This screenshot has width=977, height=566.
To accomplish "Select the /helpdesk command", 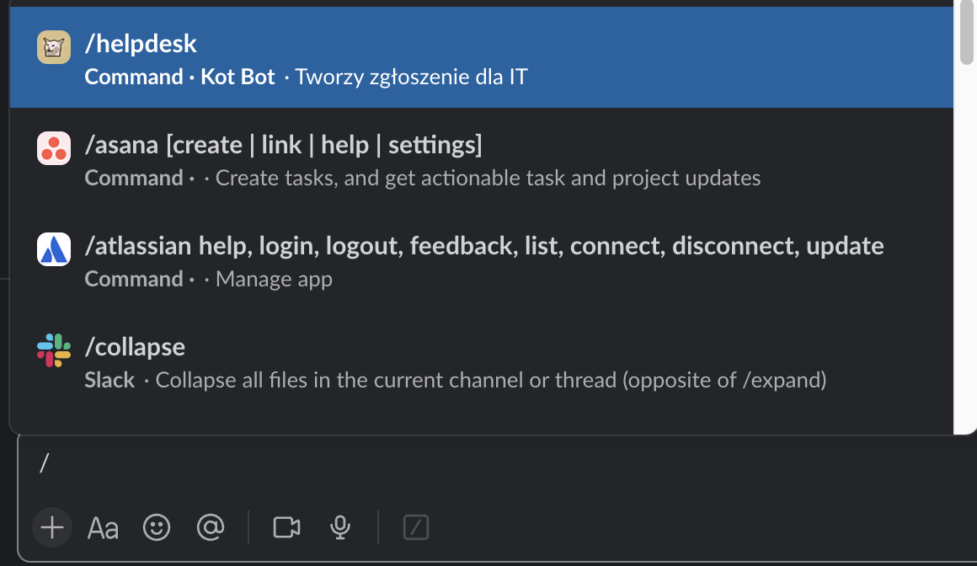I will pos(141,43).
